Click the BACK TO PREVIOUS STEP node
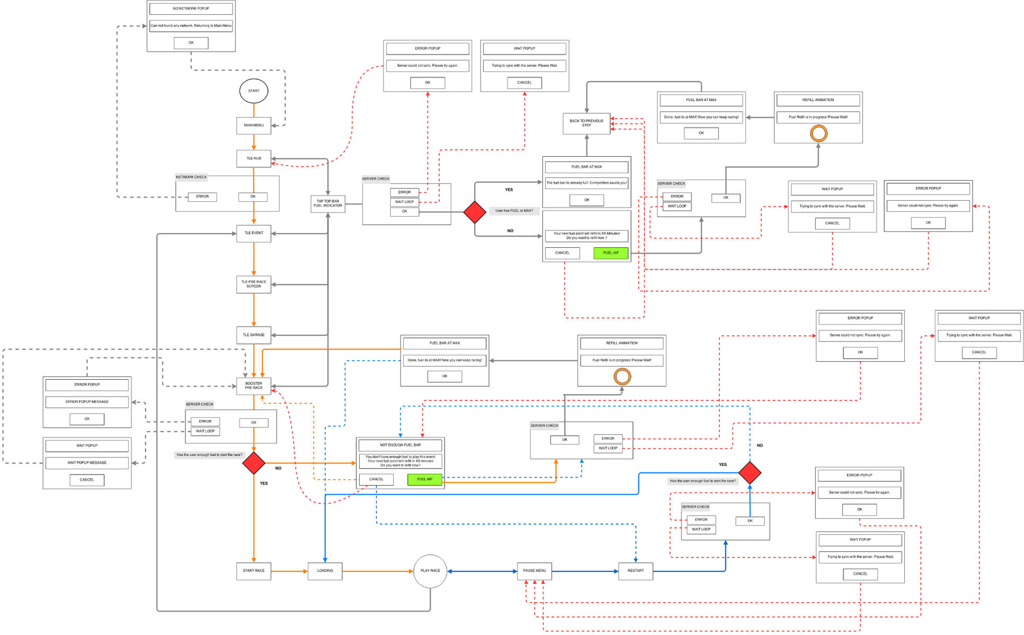The height and width of the screenshot is (635, 1024). 586,123
